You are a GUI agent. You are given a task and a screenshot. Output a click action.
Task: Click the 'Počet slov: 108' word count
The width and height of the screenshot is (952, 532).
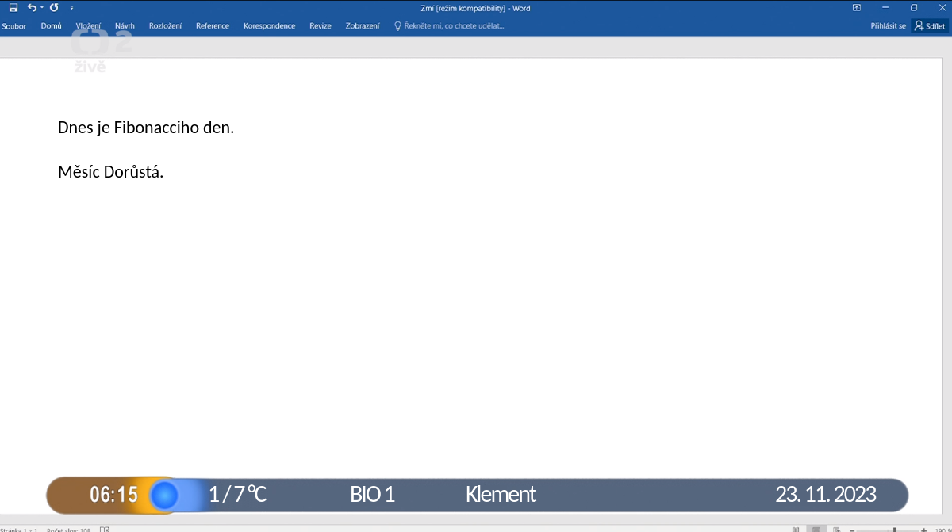pos(68,530)
